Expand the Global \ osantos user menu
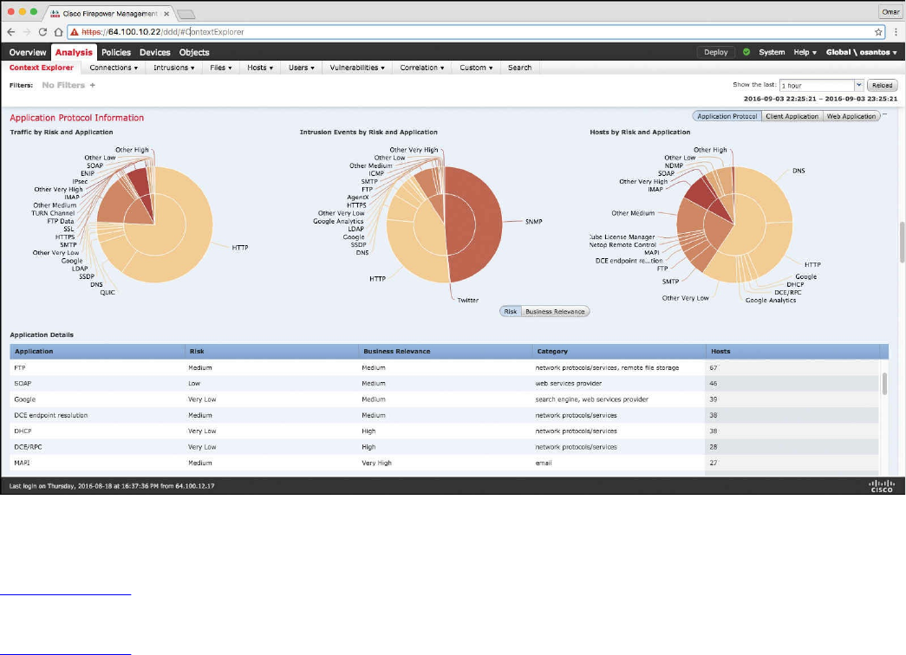The image size is (906, 655). click(861, 52)
